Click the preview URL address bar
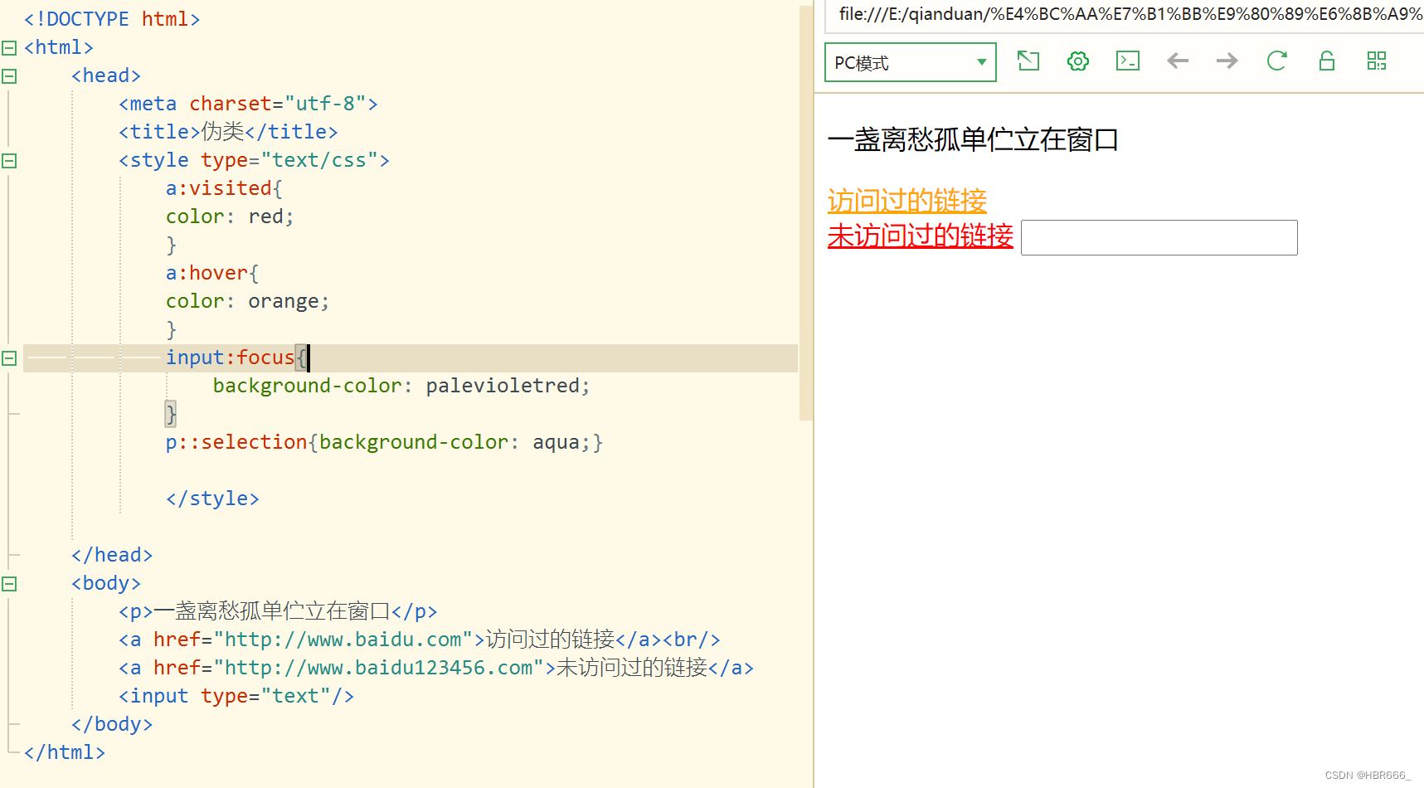 [1125, 15]
